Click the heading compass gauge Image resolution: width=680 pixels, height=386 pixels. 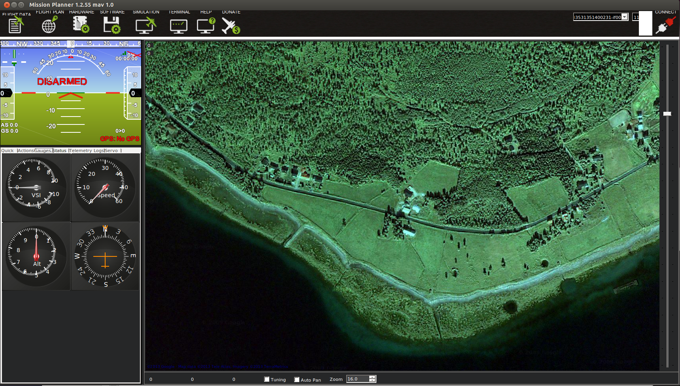105,256
